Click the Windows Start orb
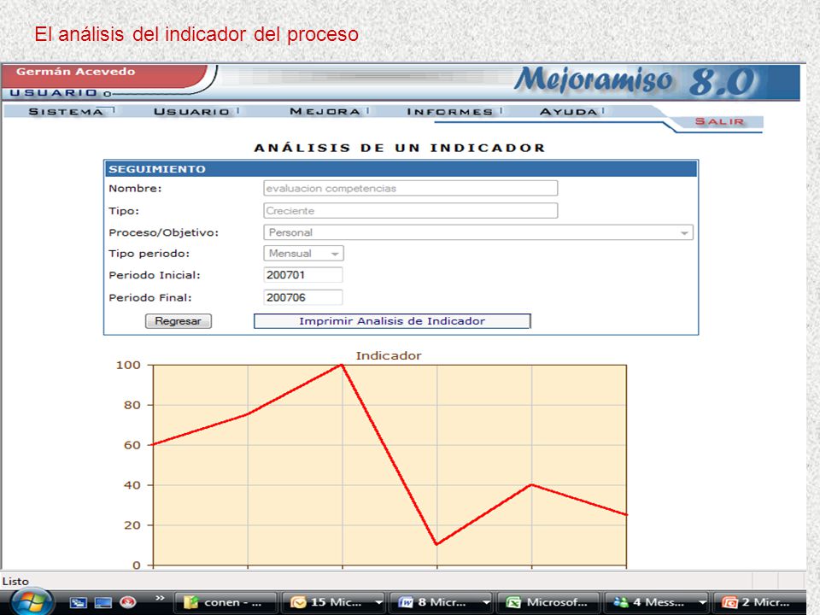 [x=32, y=602]
